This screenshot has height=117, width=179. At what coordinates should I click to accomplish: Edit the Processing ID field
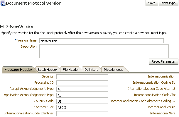point(82,83)
